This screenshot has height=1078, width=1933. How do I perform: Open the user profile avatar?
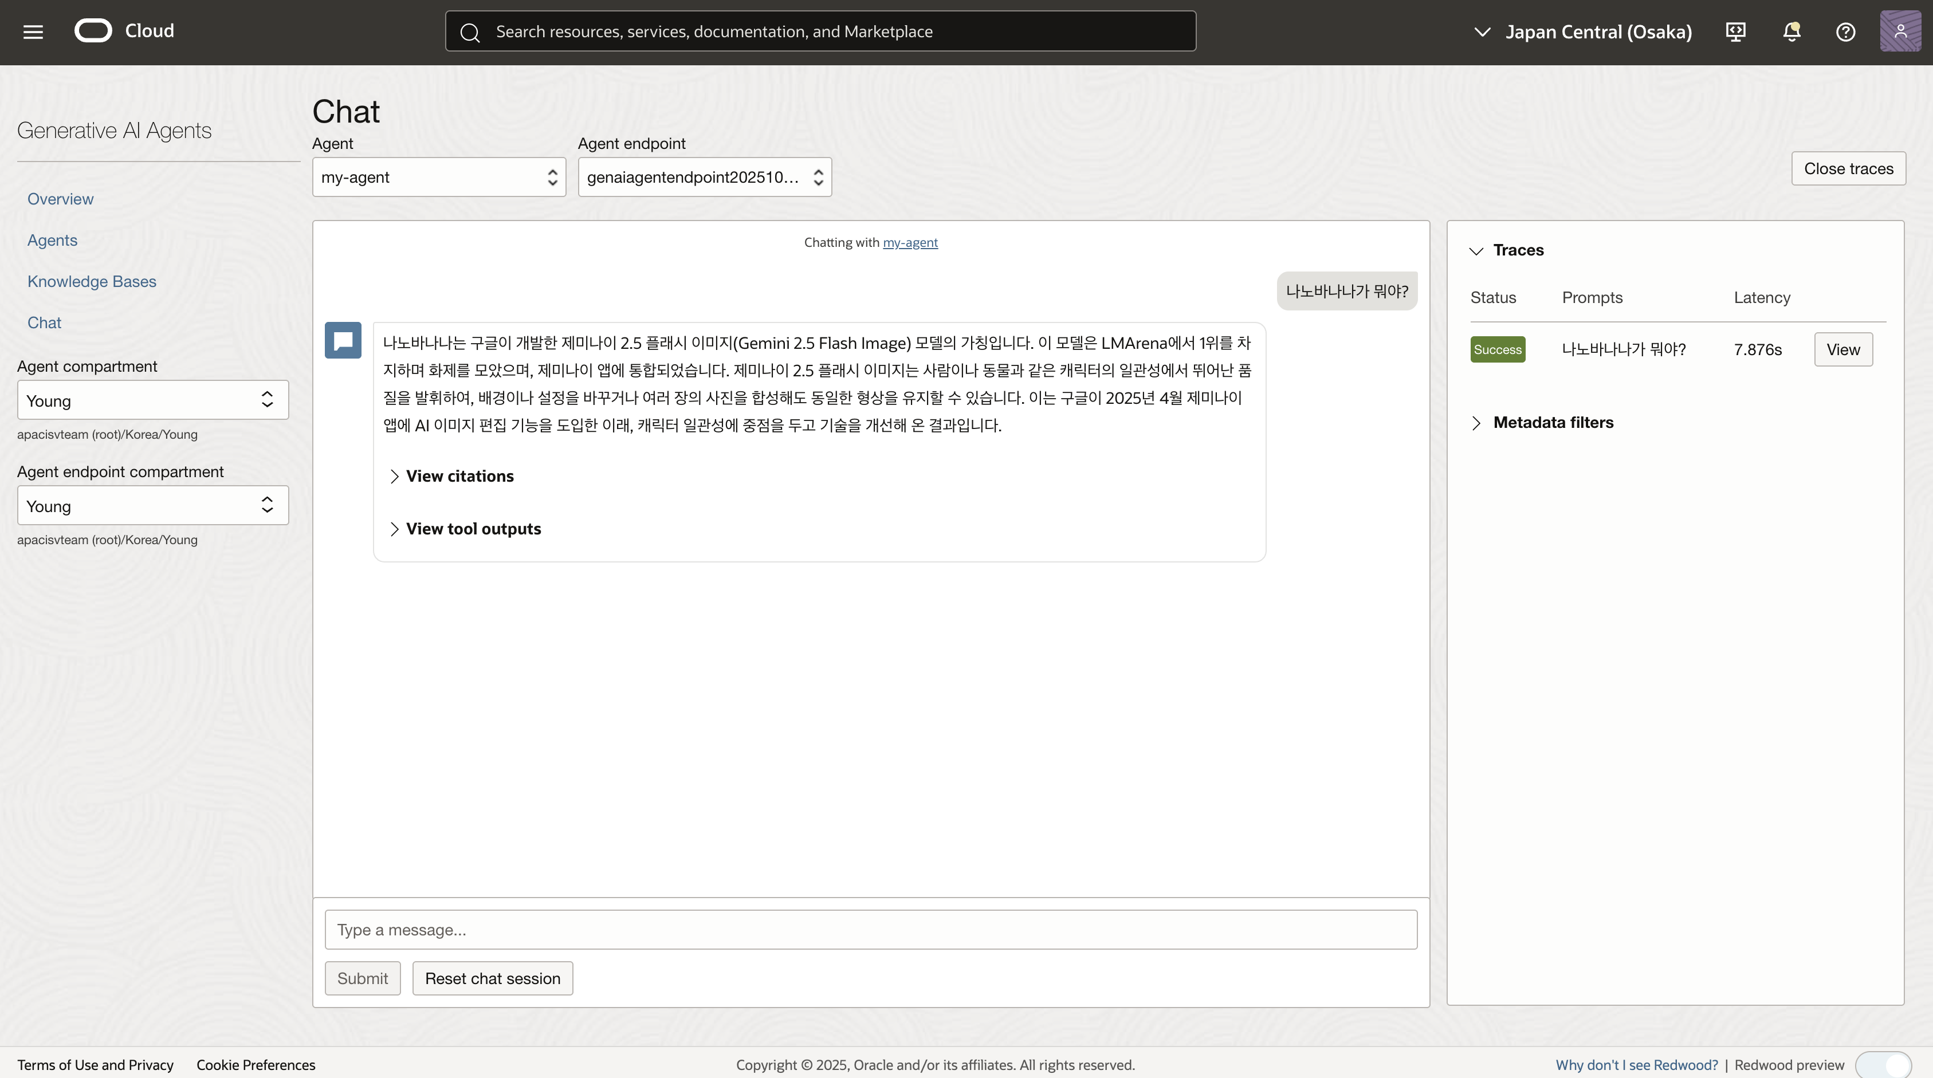point(1900,32)
